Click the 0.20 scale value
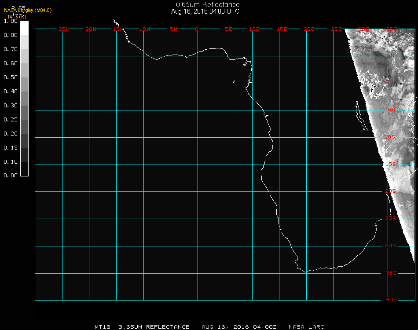The width and height of the screenshot is (418, 330). (x=11, y=134)
